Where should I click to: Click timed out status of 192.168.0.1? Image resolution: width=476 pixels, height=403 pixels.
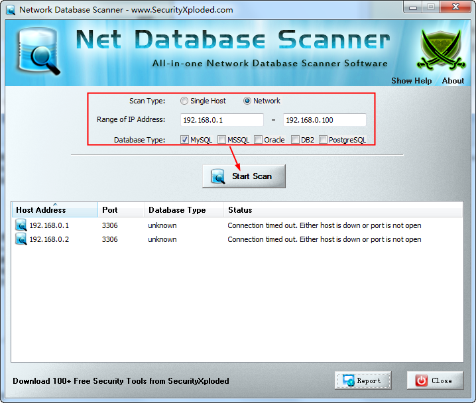point(325,225)
